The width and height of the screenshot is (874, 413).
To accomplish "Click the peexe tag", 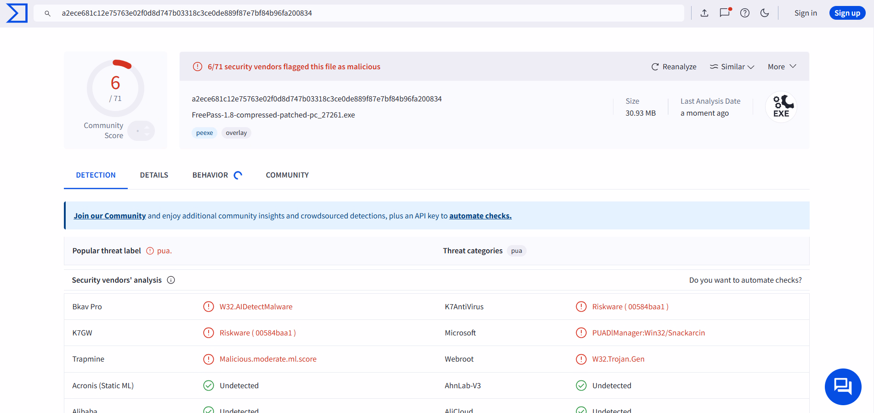I will point(204,133).
